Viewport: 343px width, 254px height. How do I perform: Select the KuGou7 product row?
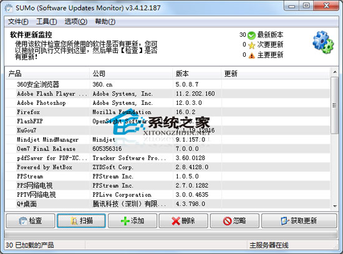(x=168, y=130)
